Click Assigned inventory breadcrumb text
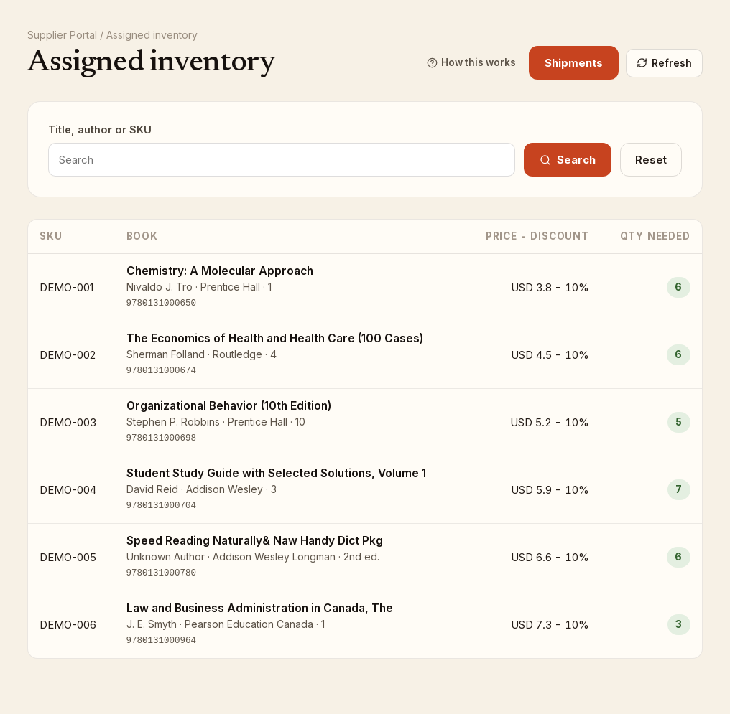Screen dimensions: 730x714 [152, 35]
